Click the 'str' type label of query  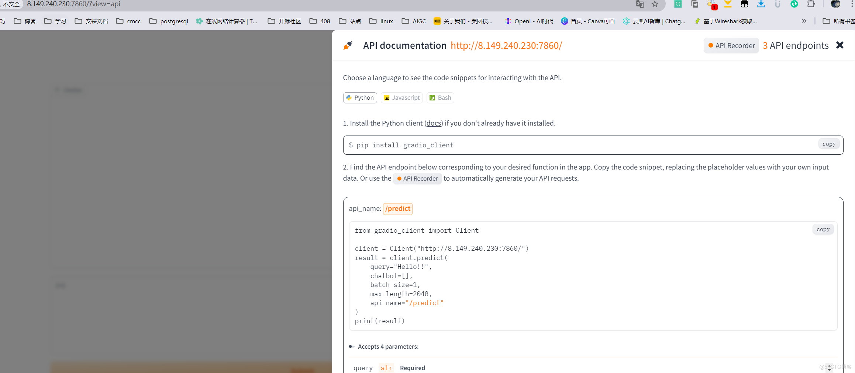[x=386, y=368]
